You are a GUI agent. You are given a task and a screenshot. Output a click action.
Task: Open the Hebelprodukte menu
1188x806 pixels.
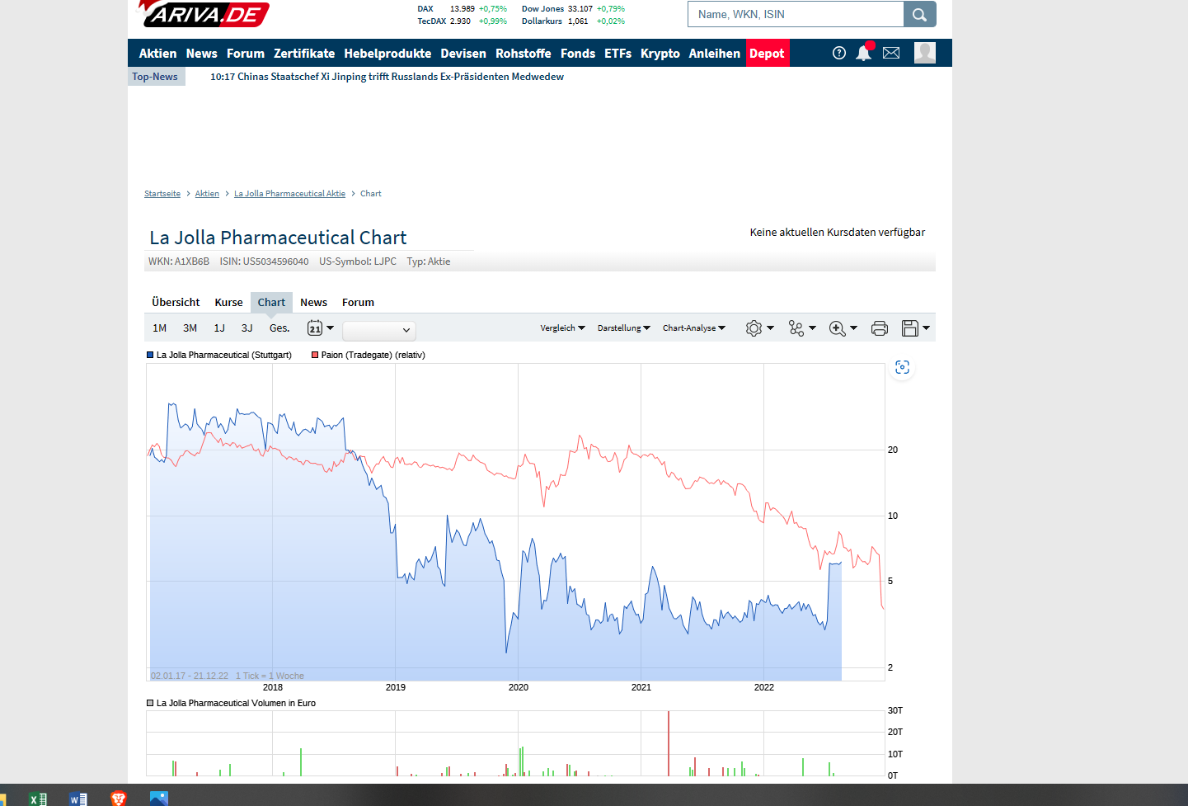[387, 54]
